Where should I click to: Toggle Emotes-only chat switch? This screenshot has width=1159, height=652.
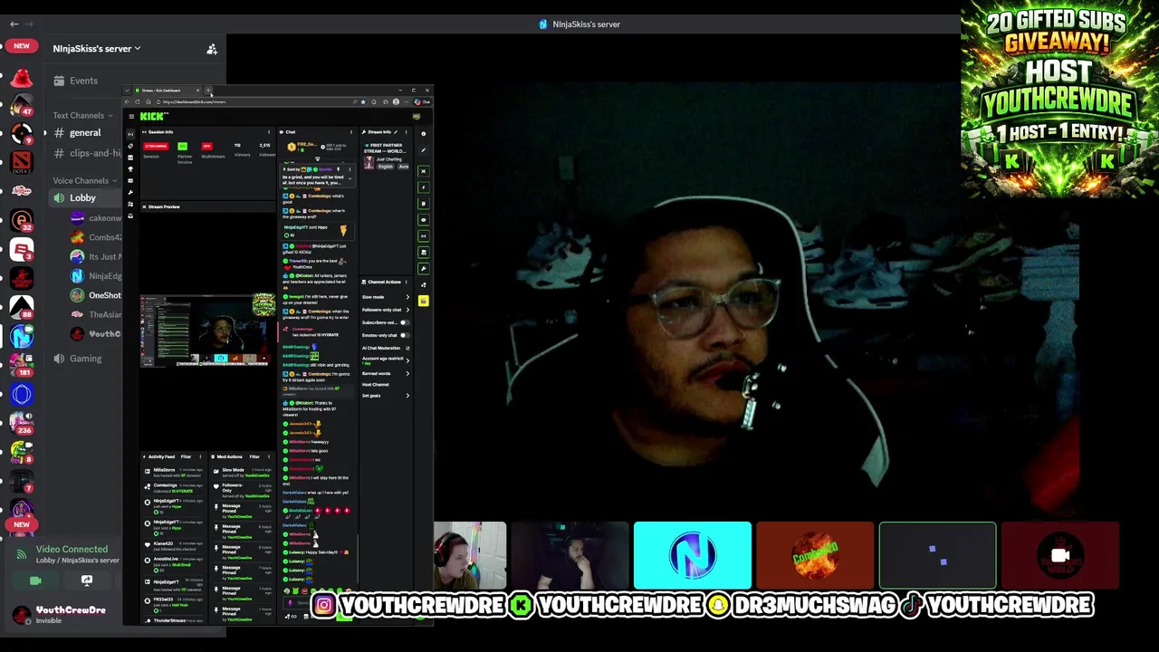(x=405, y=335)
